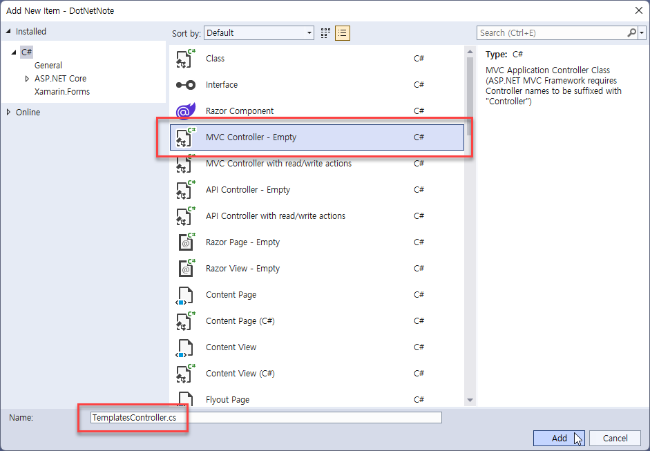Click the template list scrollbar down arrow
The height and width of the screenshot is (451, 650).
tap(470, 400)
